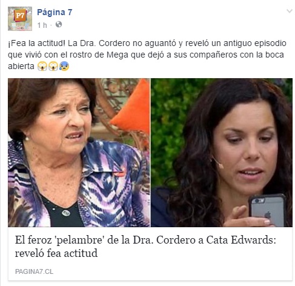Visit the PAGINA7.CL source domain
The image size is (295, 286).
click(x=34, y=271)
